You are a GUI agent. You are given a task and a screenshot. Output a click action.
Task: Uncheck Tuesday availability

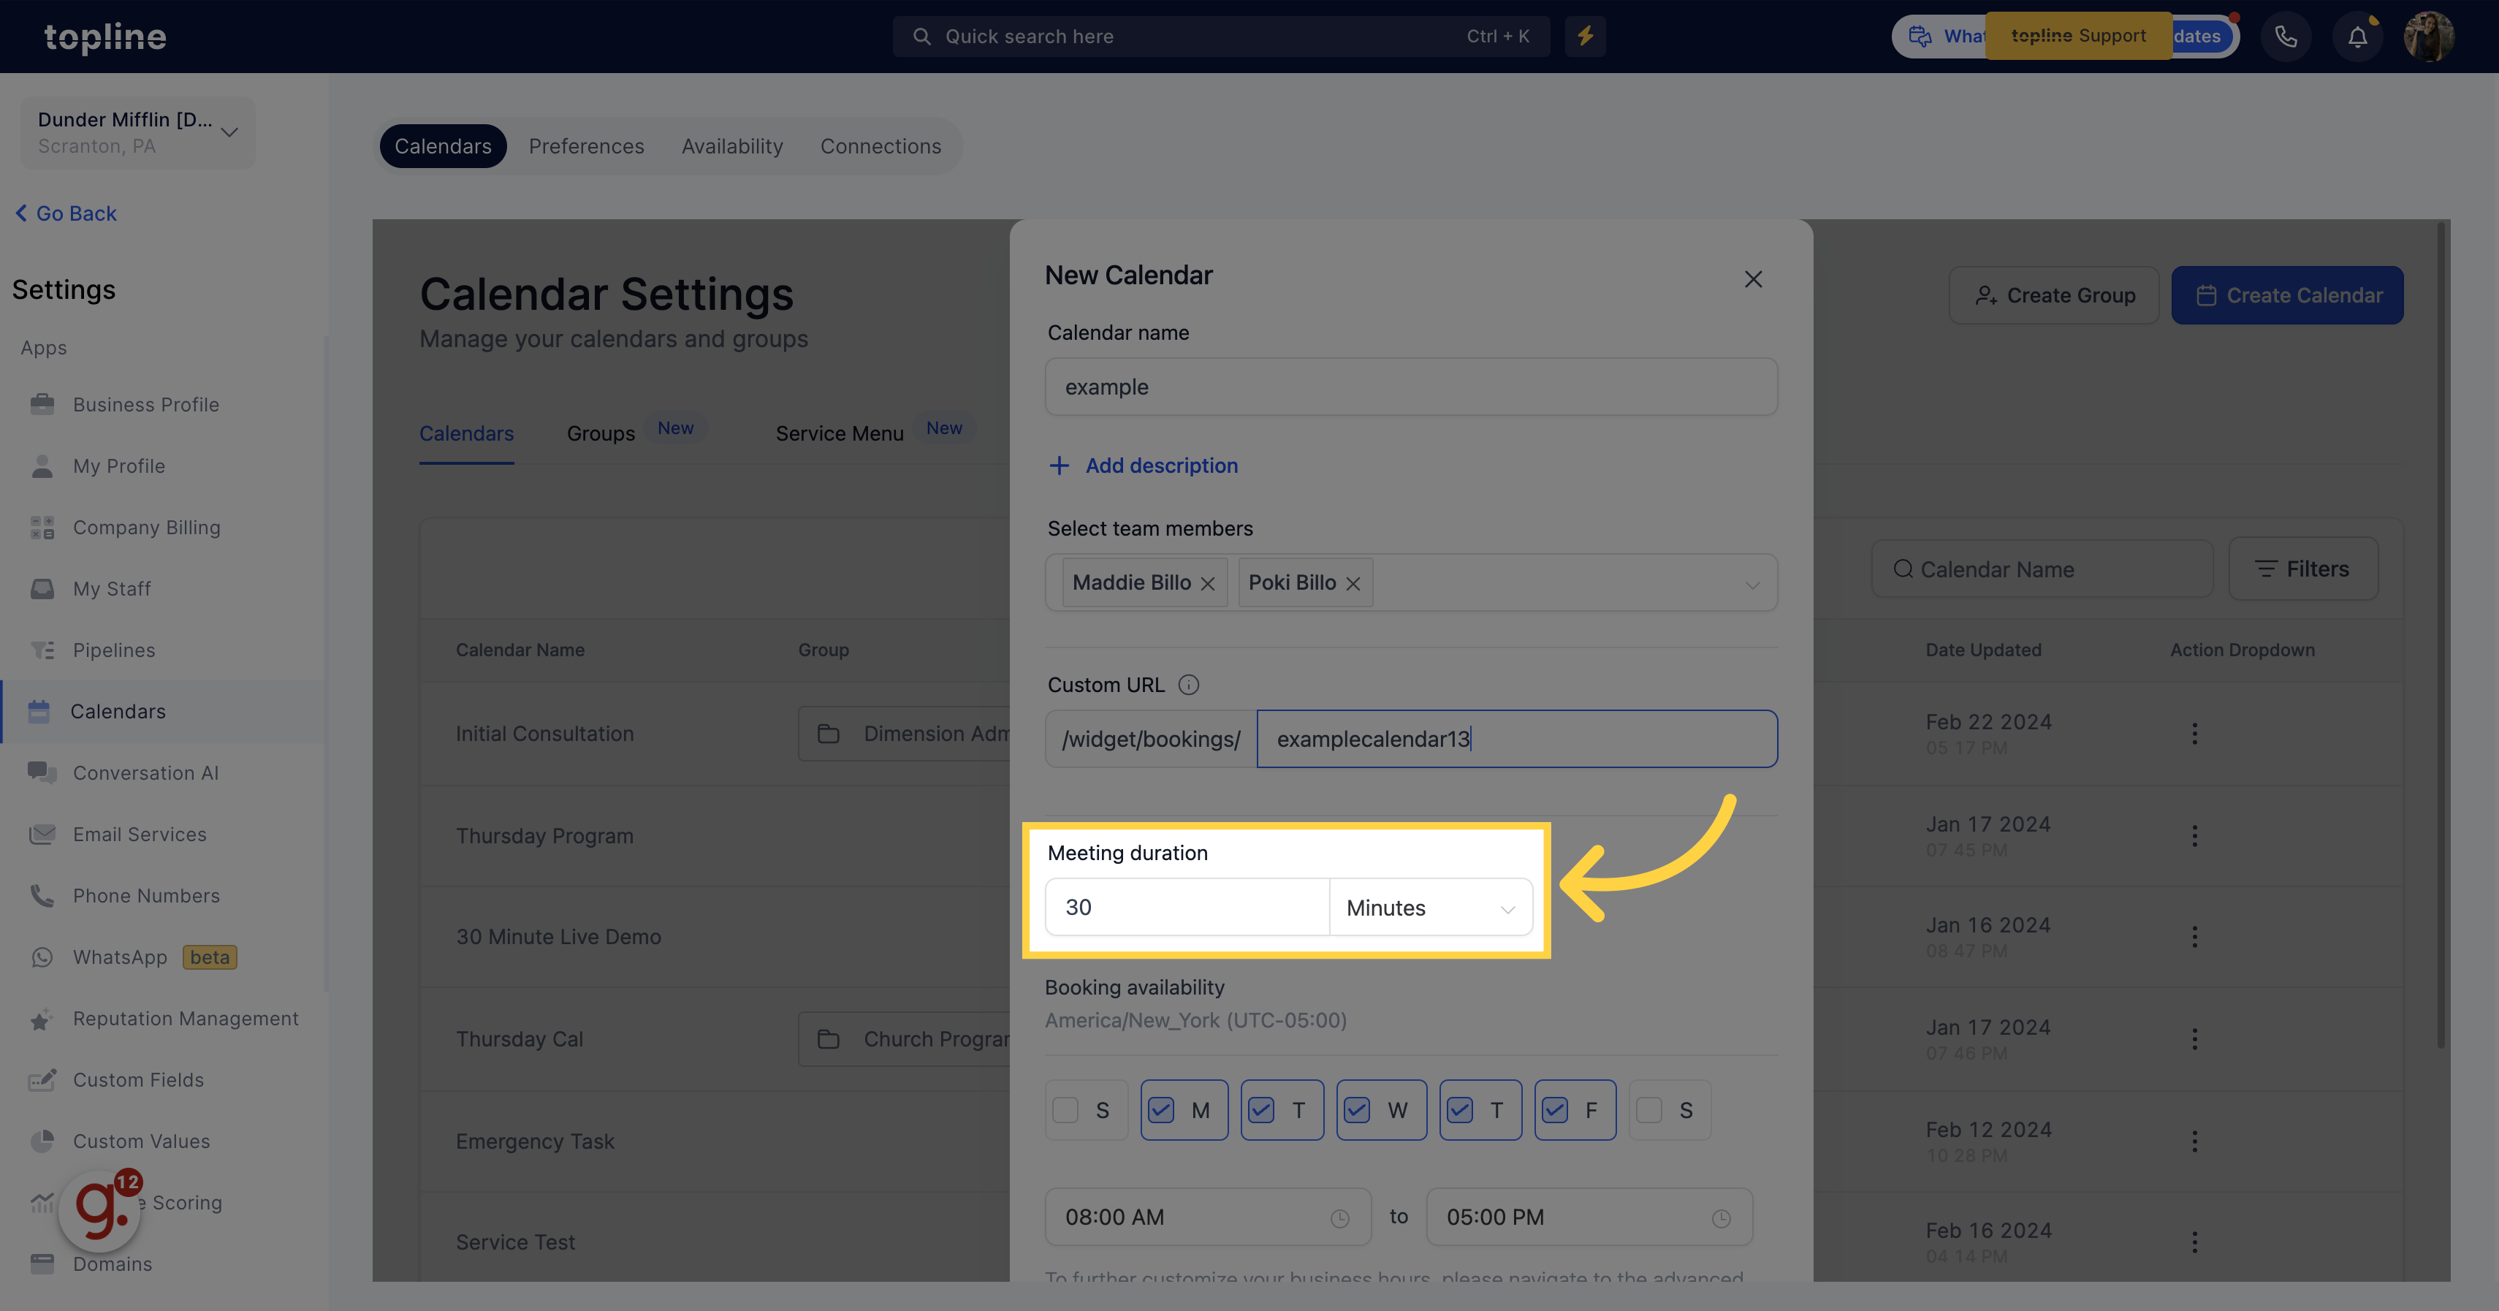tap(1261, 1110)
